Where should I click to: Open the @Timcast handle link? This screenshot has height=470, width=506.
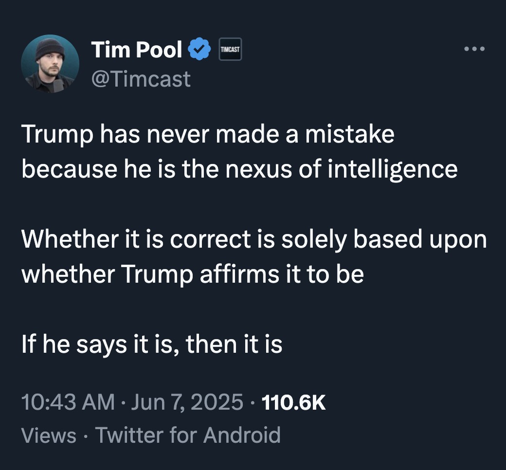point(141,78)
